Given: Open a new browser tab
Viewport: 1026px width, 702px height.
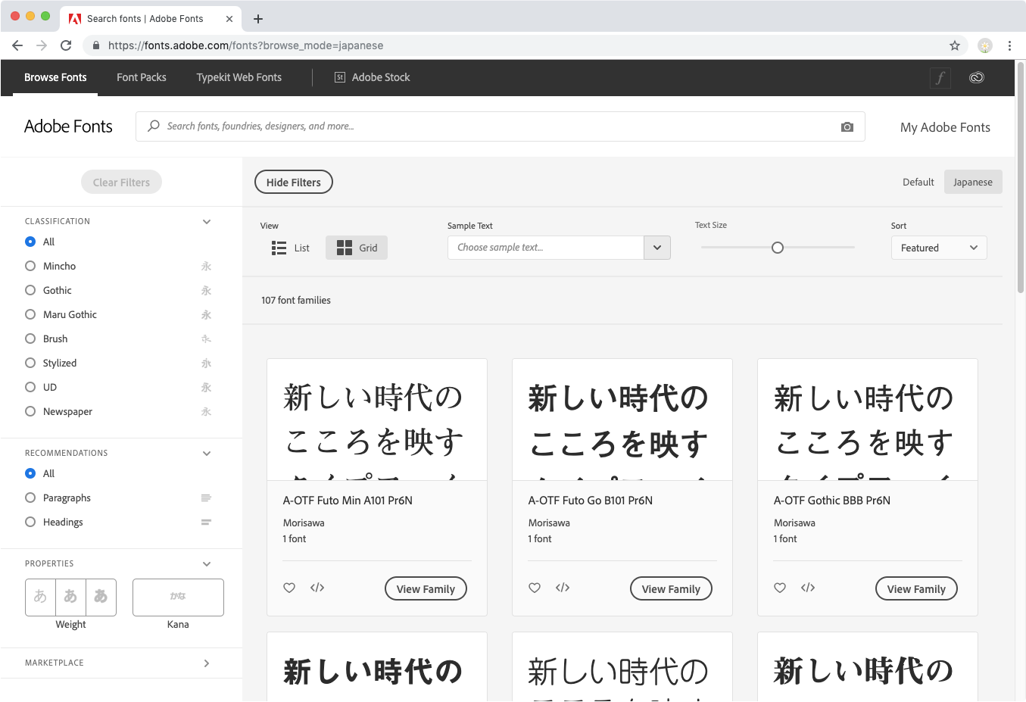Looking at the screenshot, I should [258, 19].
